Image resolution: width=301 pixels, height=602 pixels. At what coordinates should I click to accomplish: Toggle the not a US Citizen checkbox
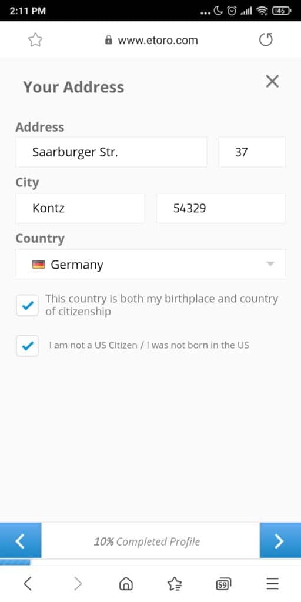click(x=27, y=346)
